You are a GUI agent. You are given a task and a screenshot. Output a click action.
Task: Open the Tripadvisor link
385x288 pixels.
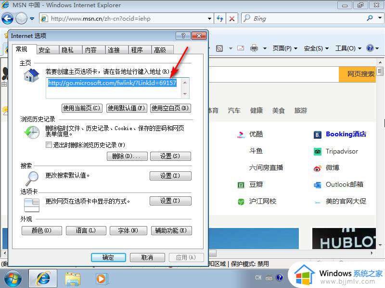342,151
